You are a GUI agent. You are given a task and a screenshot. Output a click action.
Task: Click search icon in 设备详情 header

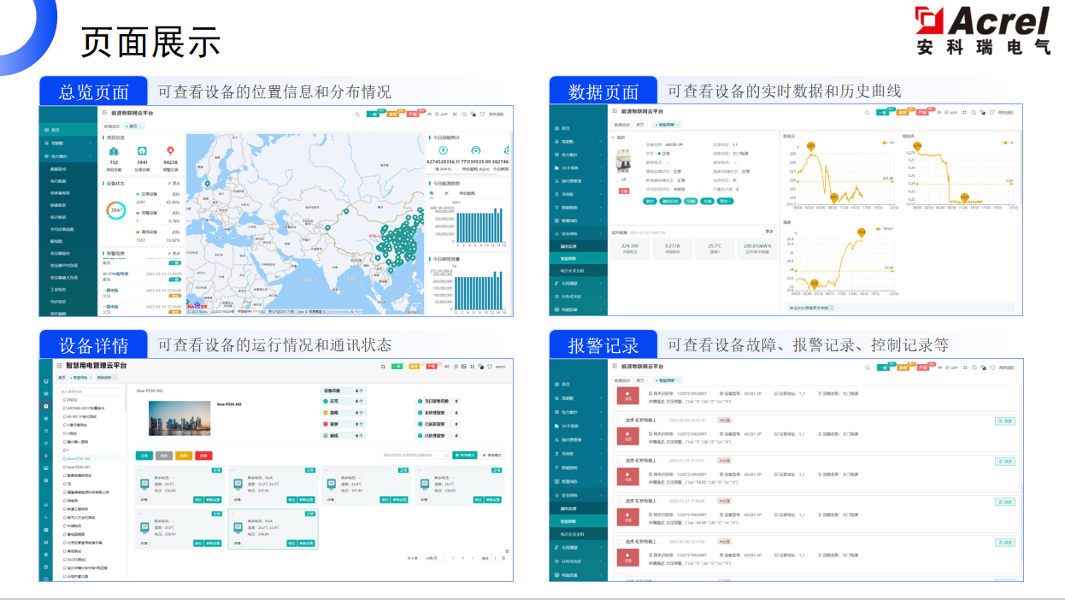(x=383, y=367)
